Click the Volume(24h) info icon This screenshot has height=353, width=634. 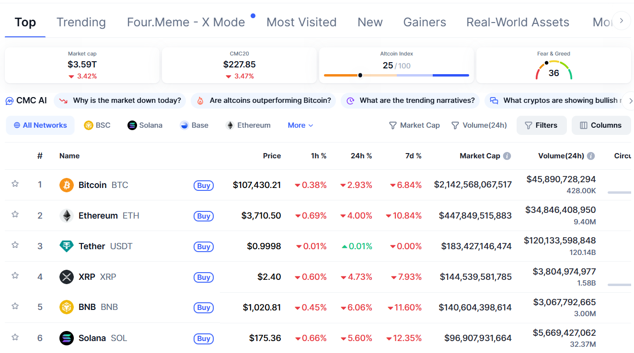coord(591,156)
